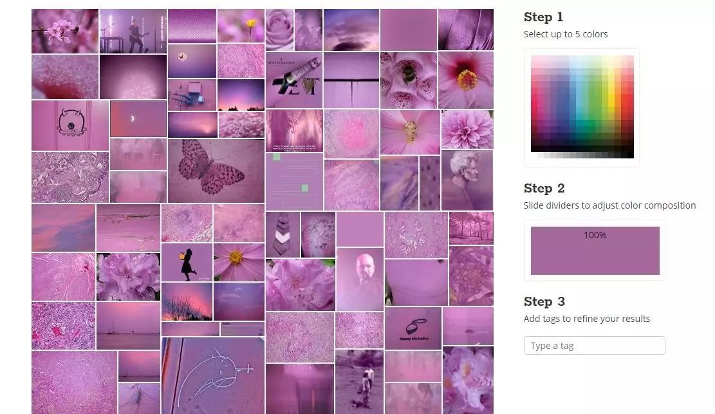Click the pink dahlia flower image
Screen dimensions: 715x414
467,129
